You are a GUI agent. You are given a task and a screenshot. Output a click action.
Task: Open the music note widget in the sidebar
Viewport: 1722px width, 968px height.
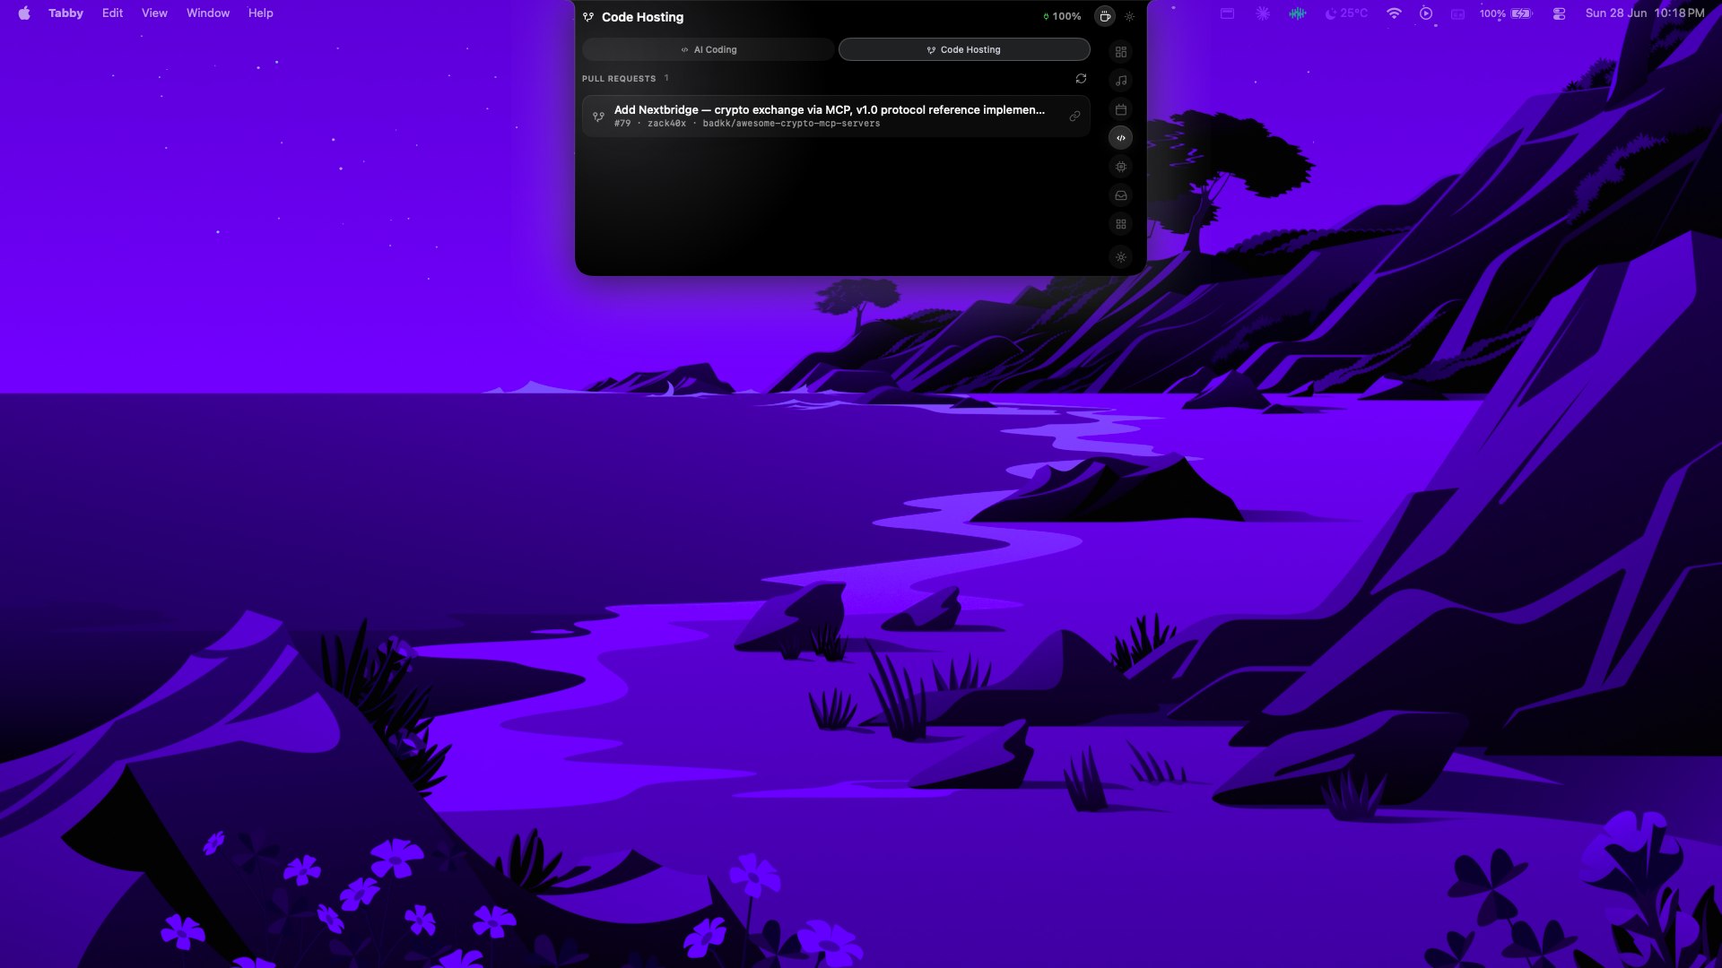(1121, 81)
